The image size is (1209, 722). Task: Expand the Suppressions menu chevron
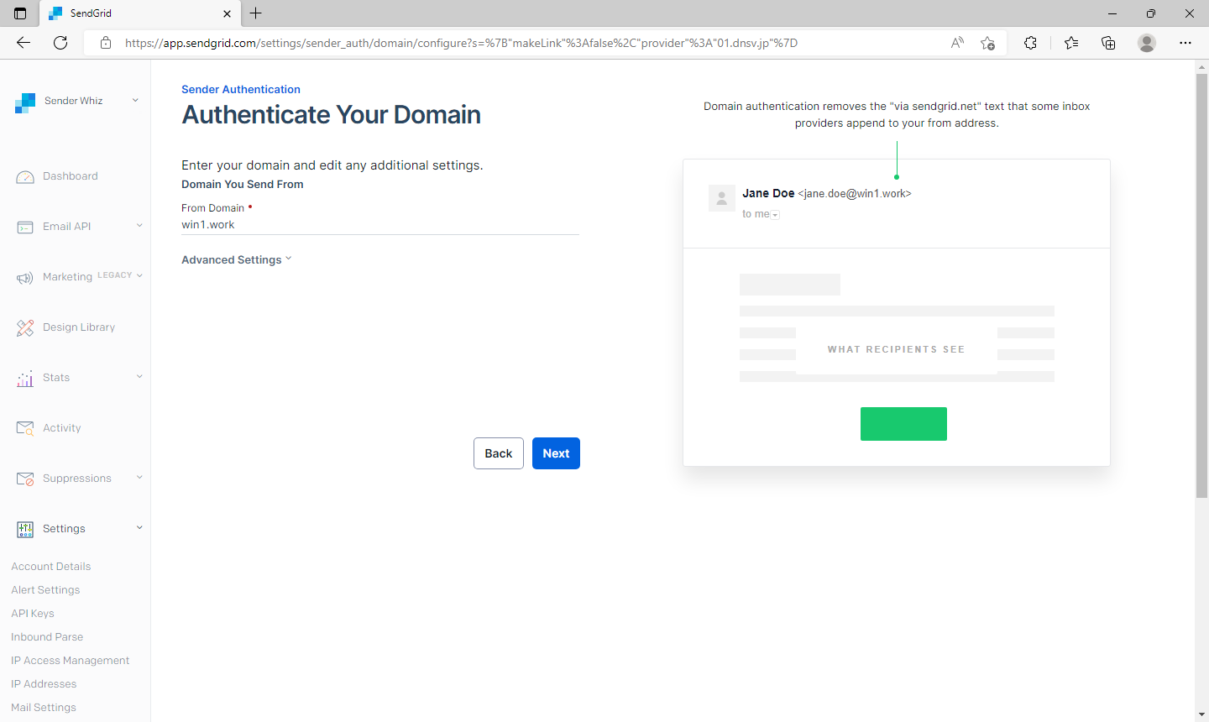tap(139, 477)
